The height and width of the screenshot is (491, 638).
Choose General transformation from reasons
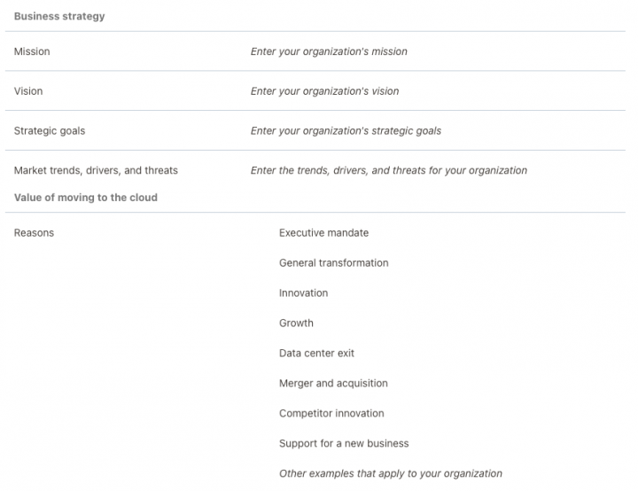click(334, 263)
